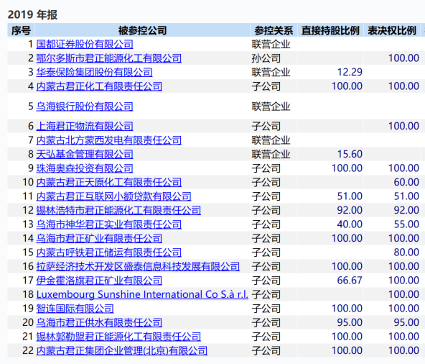
Task: Open 乌海市君正供水有限责任公司 link
Action: click(99, 323)
